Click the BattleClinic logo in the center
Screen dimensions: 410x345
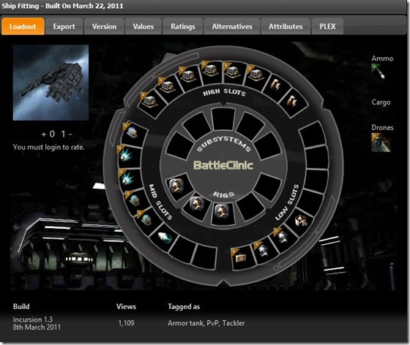pos(223,165)
